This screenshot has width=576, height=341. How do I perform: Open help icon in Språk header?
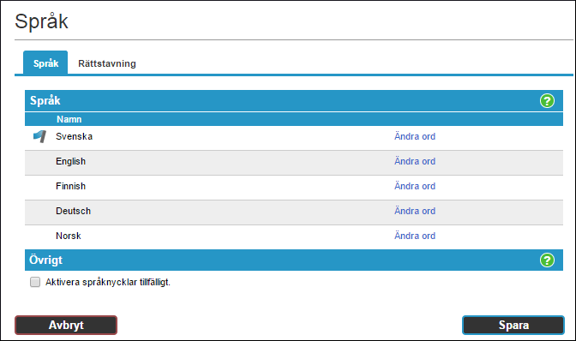coord(547,100)
